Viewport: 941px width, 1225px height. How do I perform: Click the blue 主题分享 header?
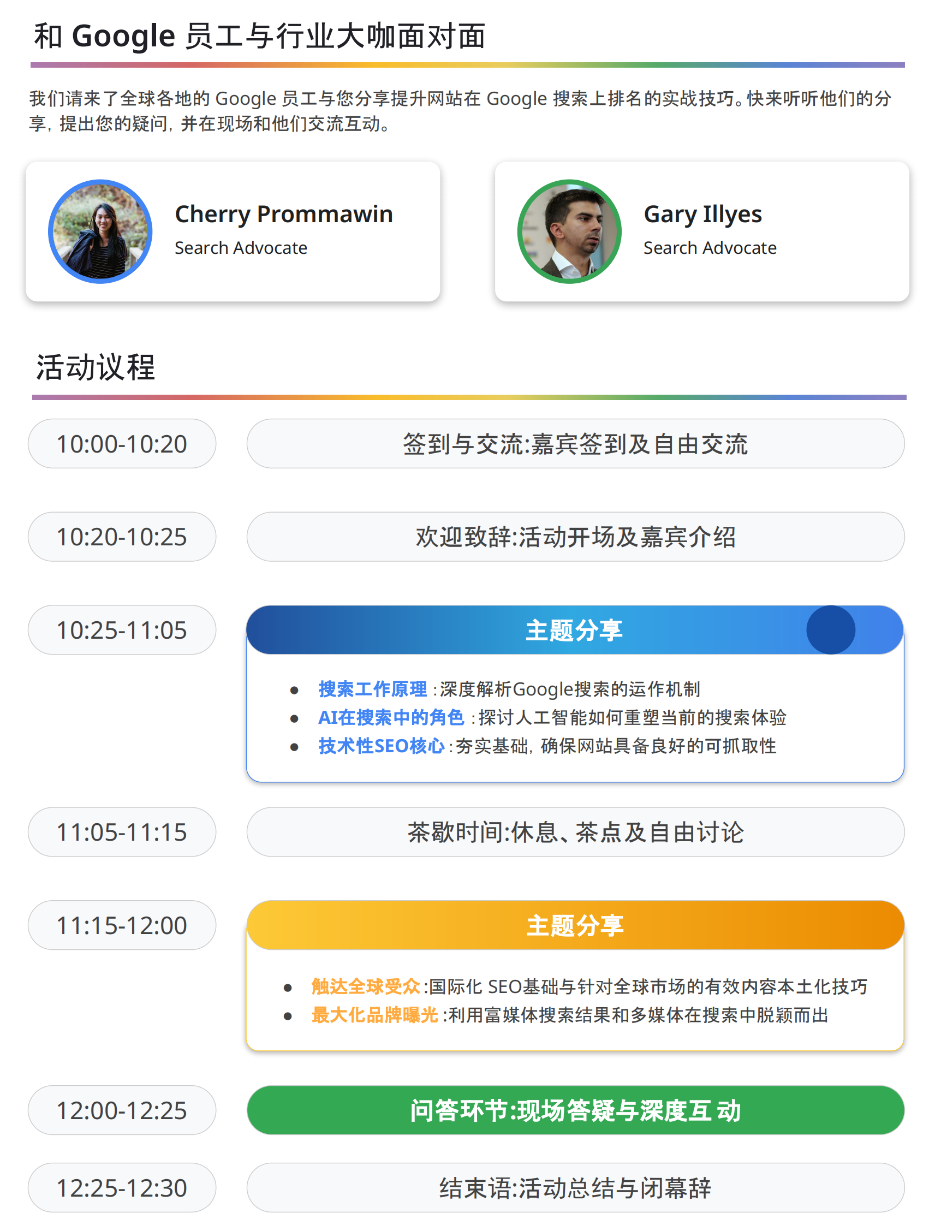(x=575, y=629)
